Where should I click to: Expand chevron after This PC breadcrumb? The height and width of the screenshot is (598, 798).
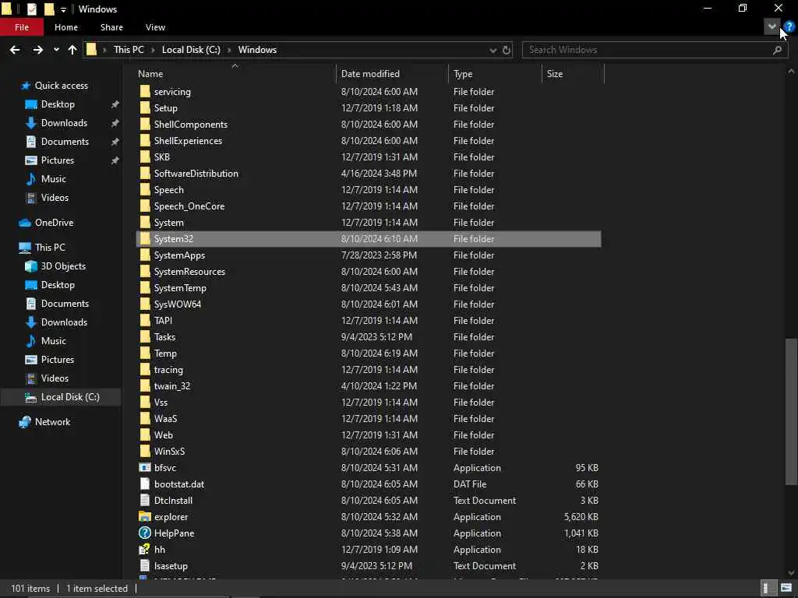point(153,50)
